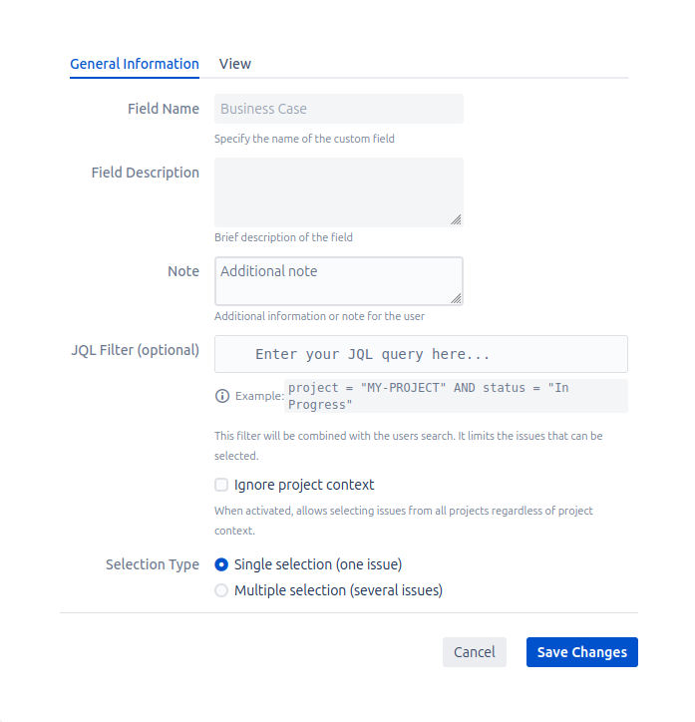
Task: Click the Note textarea resize handle
Action: [456, 297]
